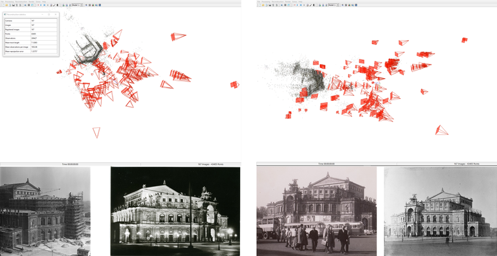The width and height of the screenshot is (497, 256).
Task: Open the Render menu in left window
Action: [x=31, y=1]
